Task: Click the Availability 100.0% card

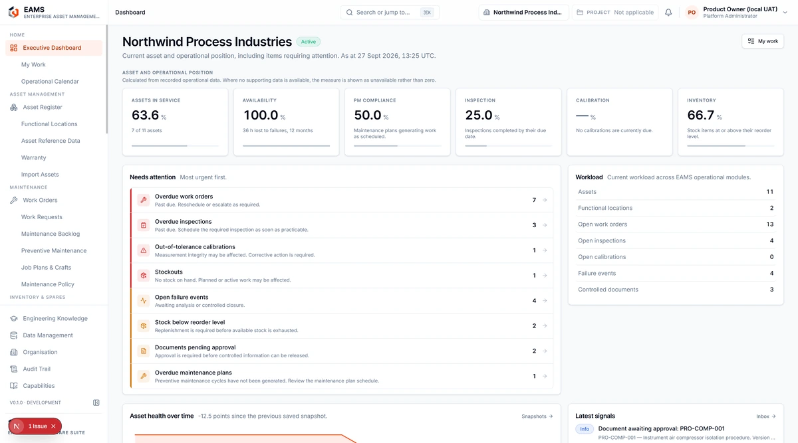Action: (286, 122)
